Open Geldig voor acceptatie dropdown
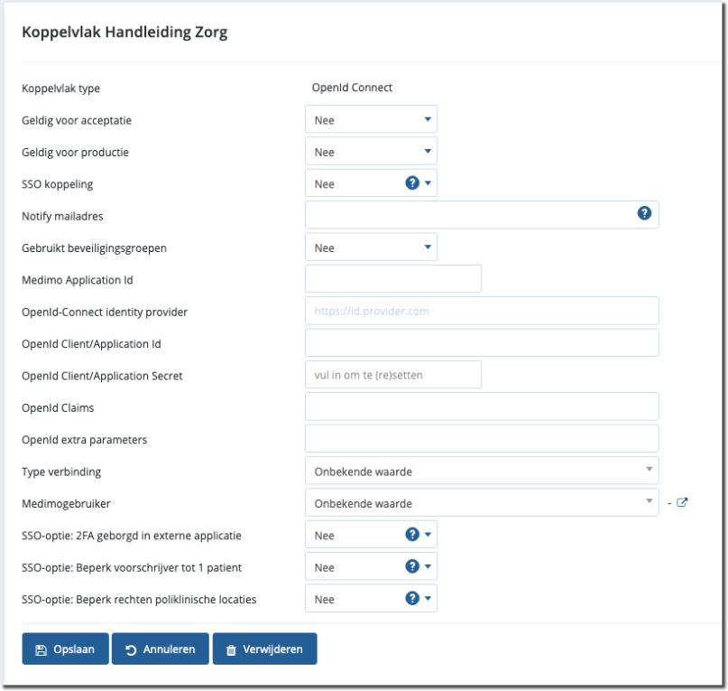 tap(371, 119)
